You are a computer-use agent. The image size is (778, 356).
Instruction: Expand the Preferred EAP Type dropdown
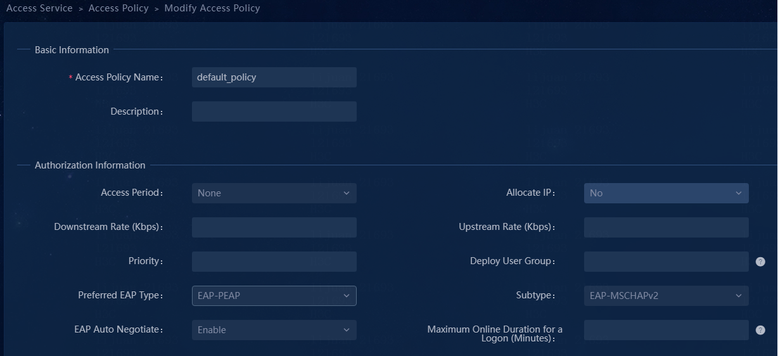[x=274, y=296]
